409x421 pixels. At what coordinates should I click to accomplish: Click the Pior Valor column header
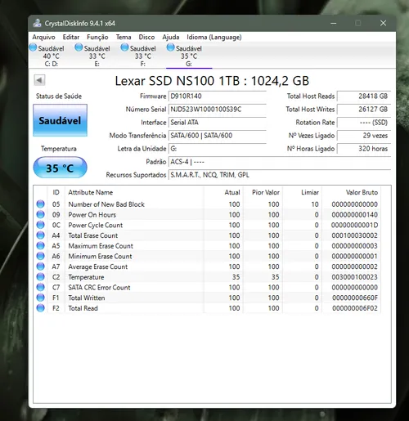point(263,192)
